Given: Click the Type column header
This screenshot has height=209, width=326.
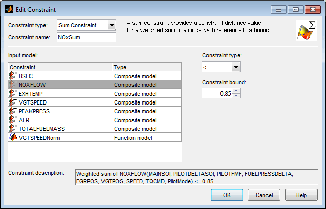Looking at the screenshot, I should (x=147, y=67).
